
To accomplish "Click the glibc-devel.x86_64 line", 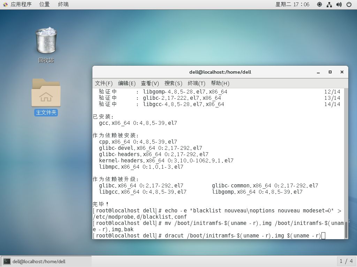I will point(151,148).
